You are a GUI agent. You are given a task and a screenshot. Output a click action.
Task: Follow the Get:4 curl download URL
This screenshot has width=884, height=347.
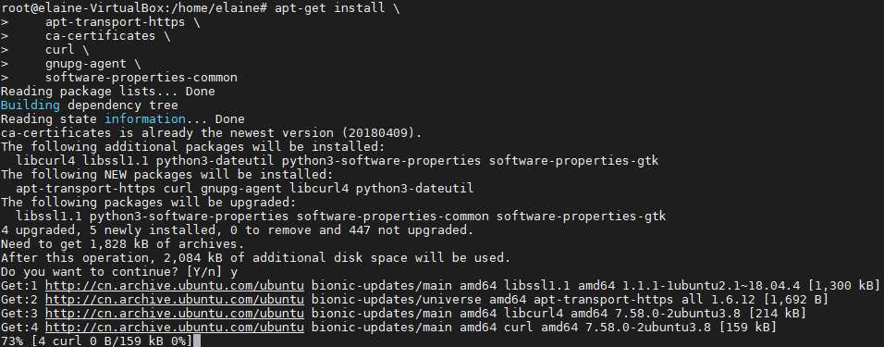coord(175,327)
